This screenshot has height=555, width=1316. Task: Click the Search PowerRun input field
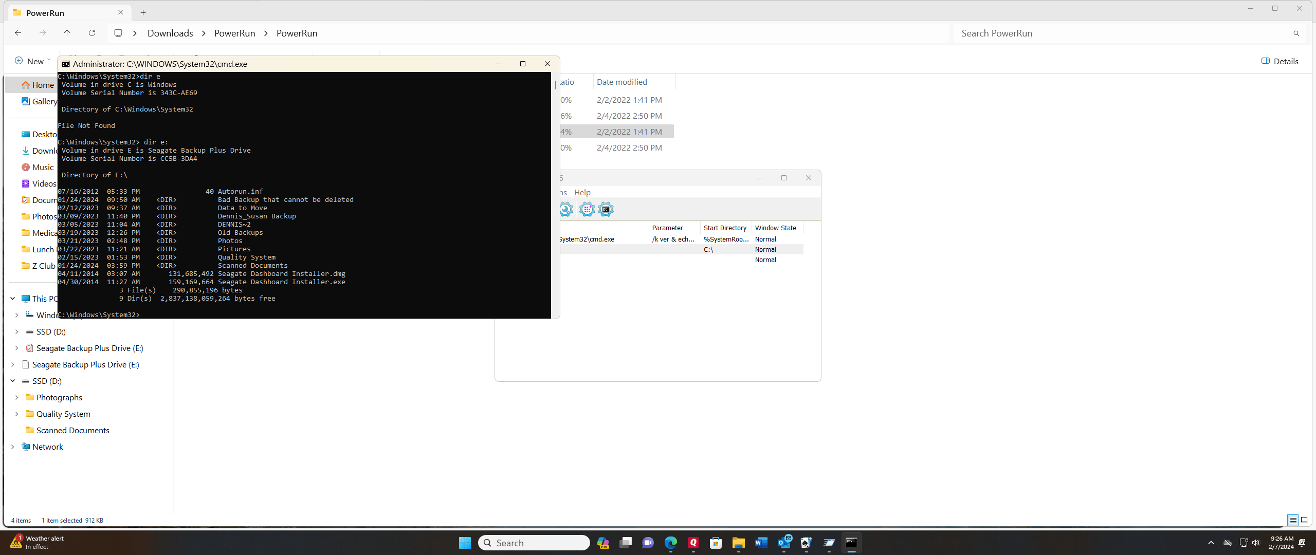[1121, 33]
